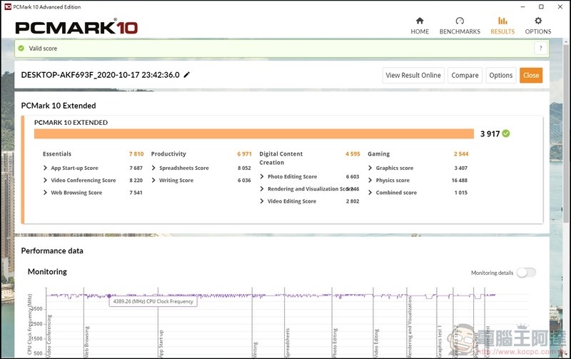Click the question mark help icon

[541, 48]
